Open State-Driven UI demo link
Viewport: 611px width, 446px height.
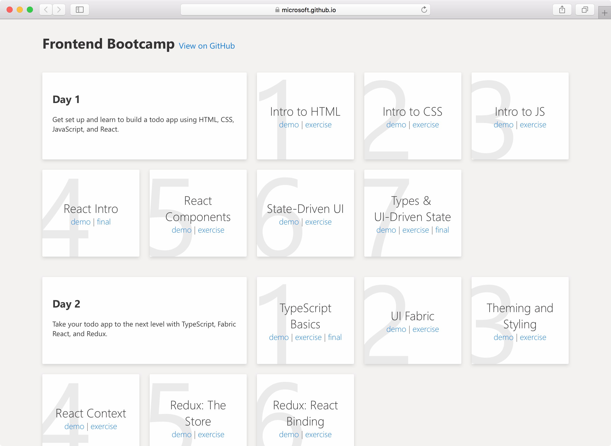pos(289,222)
